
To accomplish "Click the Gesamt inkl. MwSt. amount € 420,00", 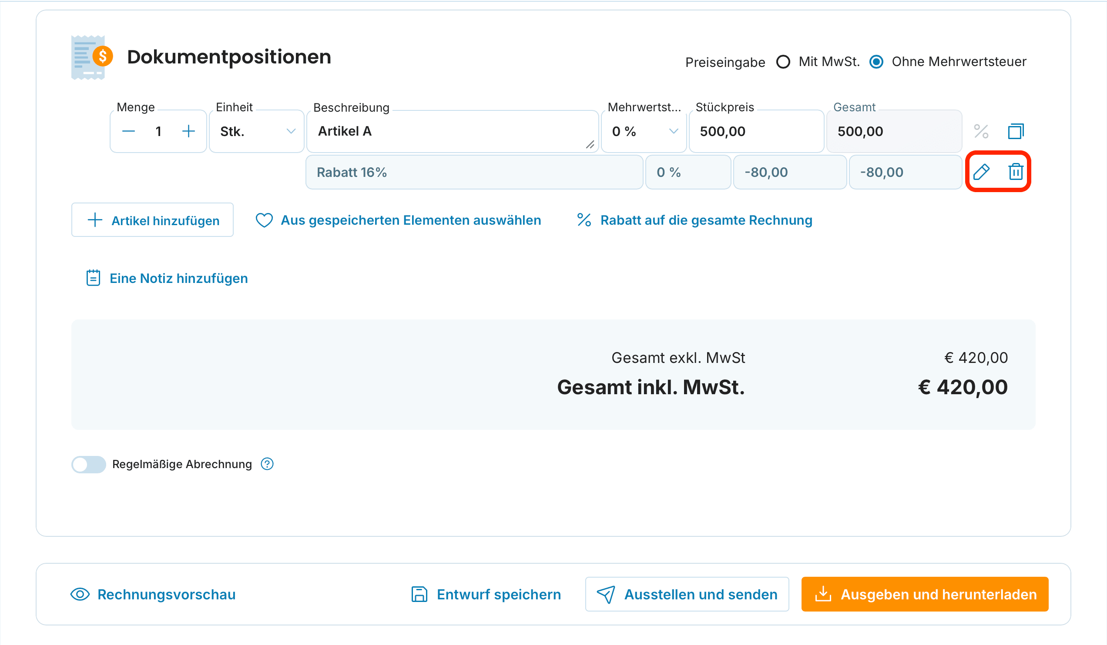I will click(x=963, y=387).
